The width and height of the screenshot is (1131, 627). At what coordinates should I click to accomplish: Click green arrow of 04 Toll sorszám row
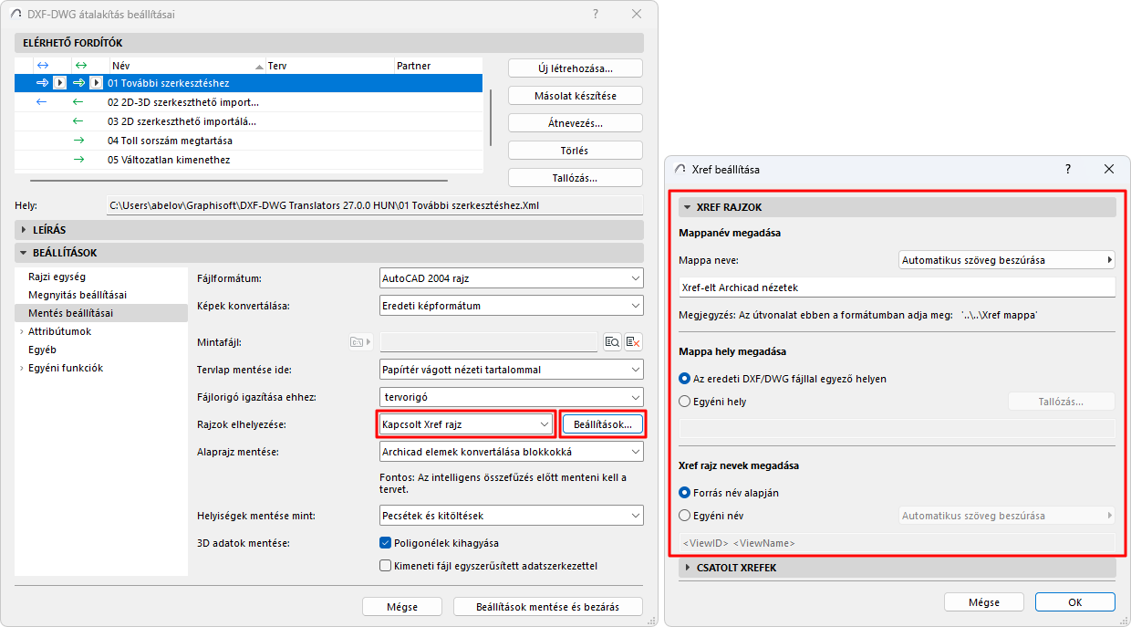pyautogui.click(x=78, y=141)
